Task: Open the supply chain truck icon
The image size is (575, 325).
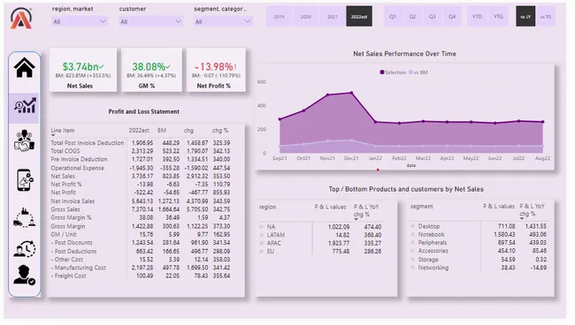Action: [x=25, y=218]
